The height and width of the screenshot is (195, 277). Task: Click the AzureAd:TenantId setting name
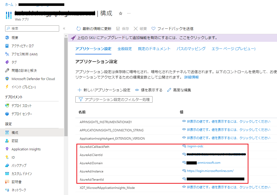point(92,180)
